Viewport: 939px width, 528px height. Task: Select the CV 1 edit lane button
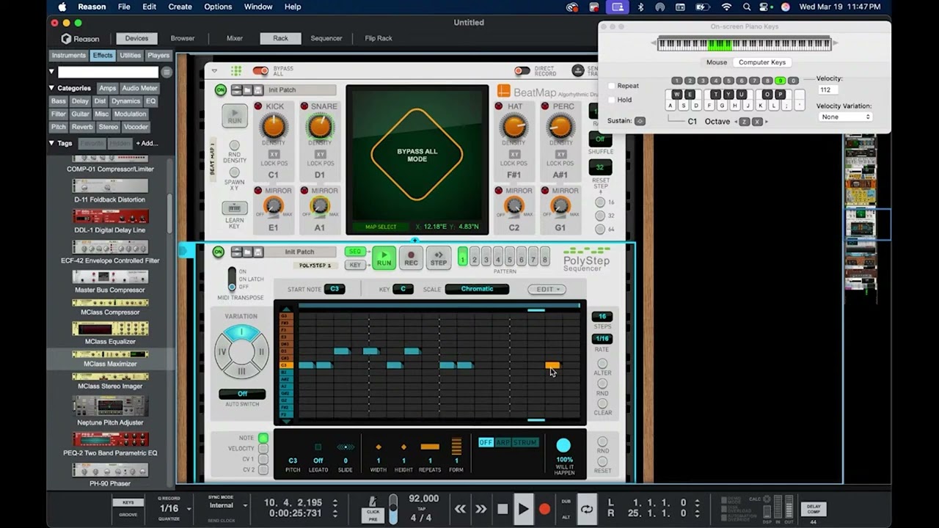pyautogui.click(x=263, y=459)
